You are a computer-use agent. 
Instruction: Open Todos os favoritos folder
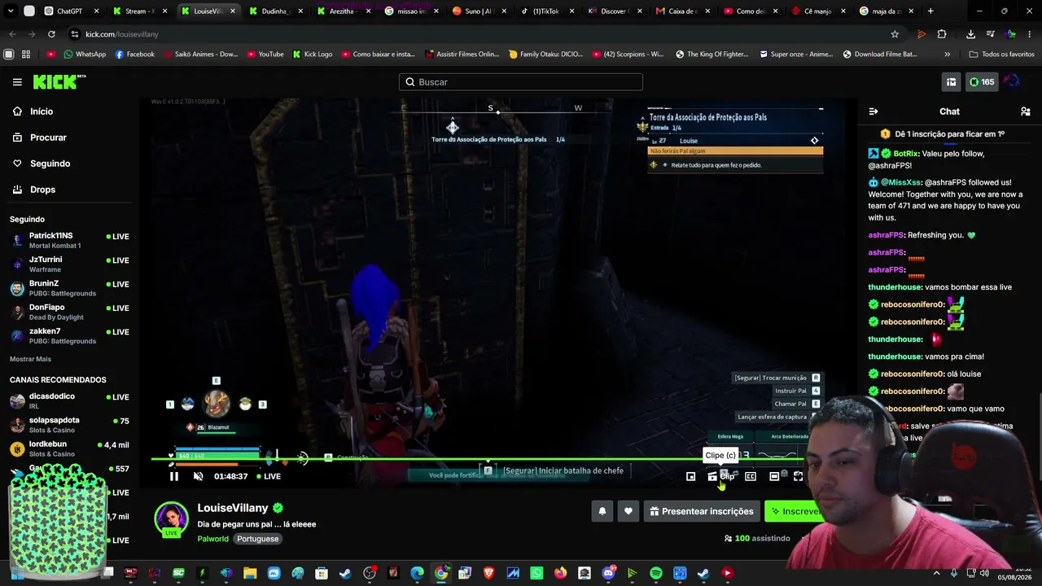pyautogui.click(x=1001, y=55)
